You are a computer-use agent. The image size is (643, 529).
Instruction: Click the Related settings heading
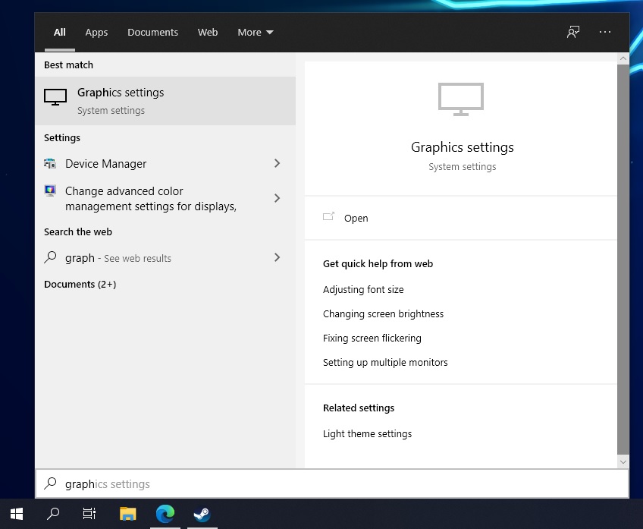359,408
